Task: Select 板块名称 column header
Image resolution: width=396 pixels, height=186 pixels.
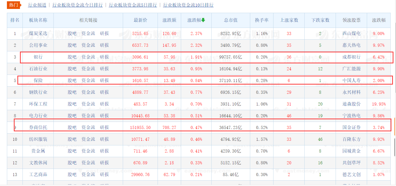Action: pos(38,20)
